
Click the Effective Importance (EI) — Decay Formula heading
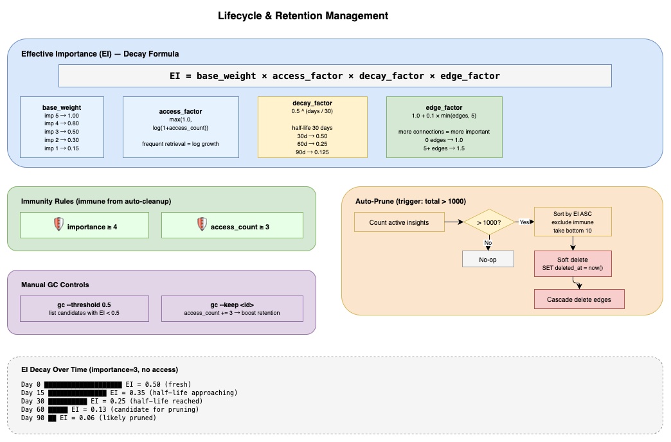coord(100,54)
